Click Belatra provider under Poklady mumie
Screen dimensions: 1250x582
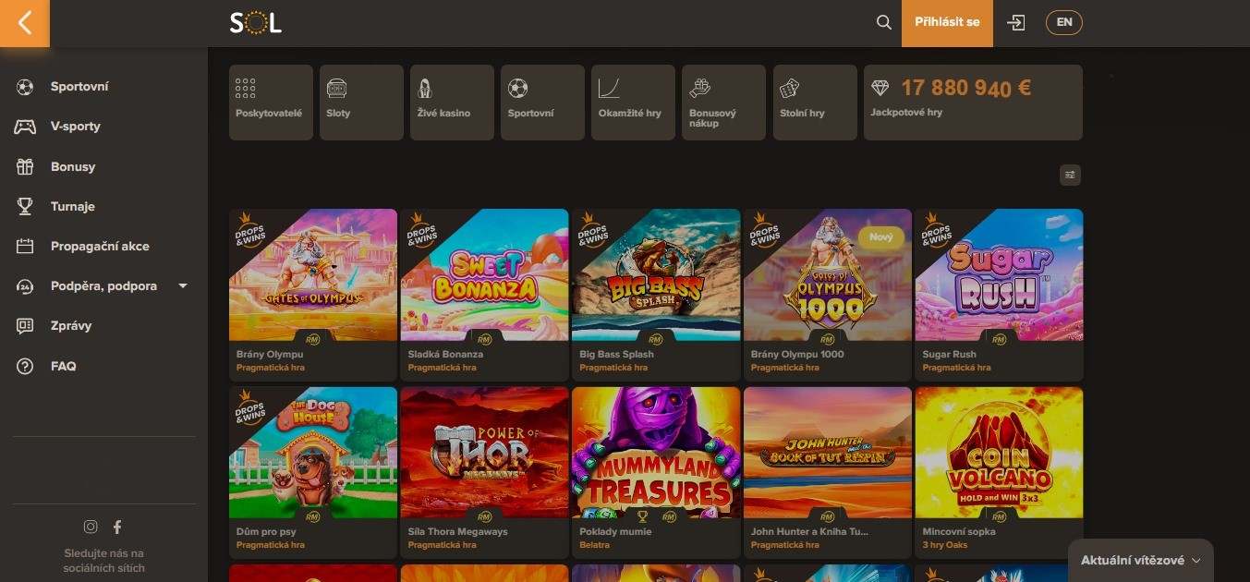595,545
